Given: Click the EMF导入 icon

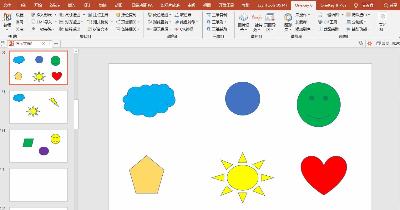Looking at the screenshot, I should tap(33, 22).
